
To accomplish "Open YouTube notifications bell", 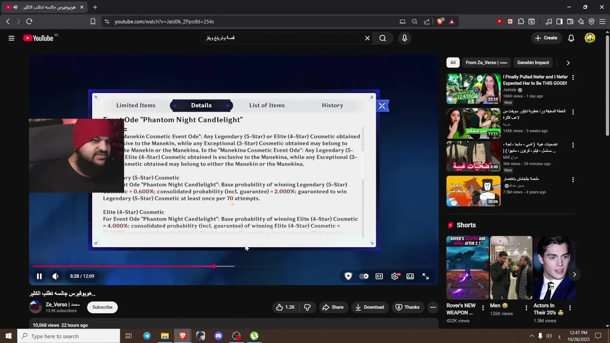I will click(571, 38).
